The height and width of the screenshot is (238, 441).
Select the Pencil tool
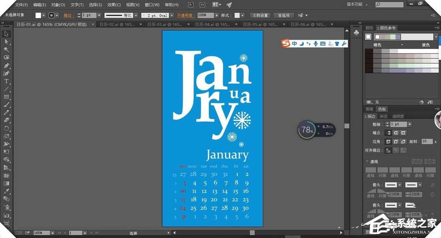(6, 113)
